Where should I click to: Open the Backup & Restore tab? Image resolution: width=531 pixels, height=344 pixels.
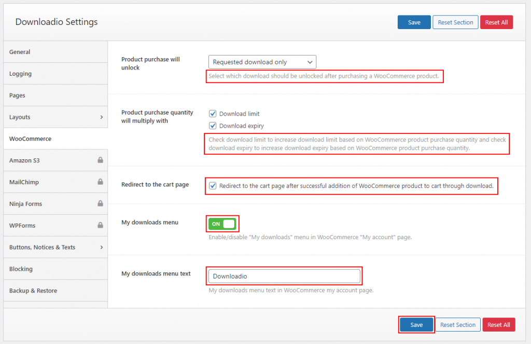click(55, 291)
